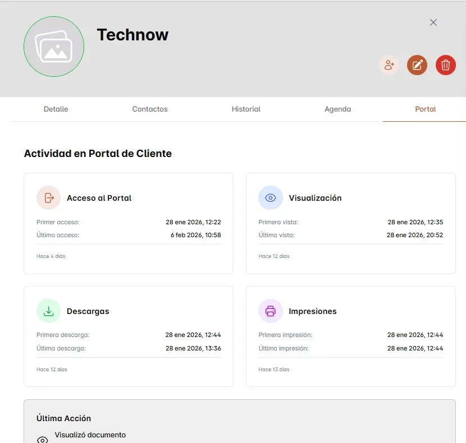This screenshot has width=466, height=443.
Task: Click the Visualización eye icon
Action: pos(271,198)
